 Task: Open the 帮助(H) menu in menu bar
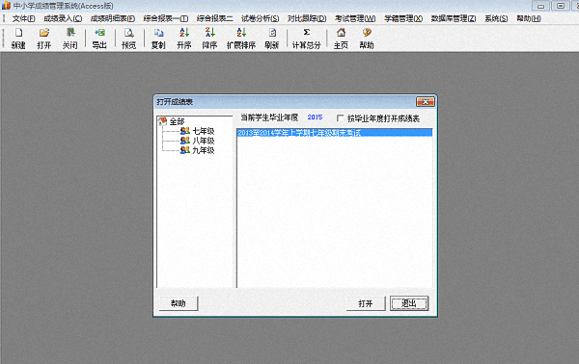529,18
